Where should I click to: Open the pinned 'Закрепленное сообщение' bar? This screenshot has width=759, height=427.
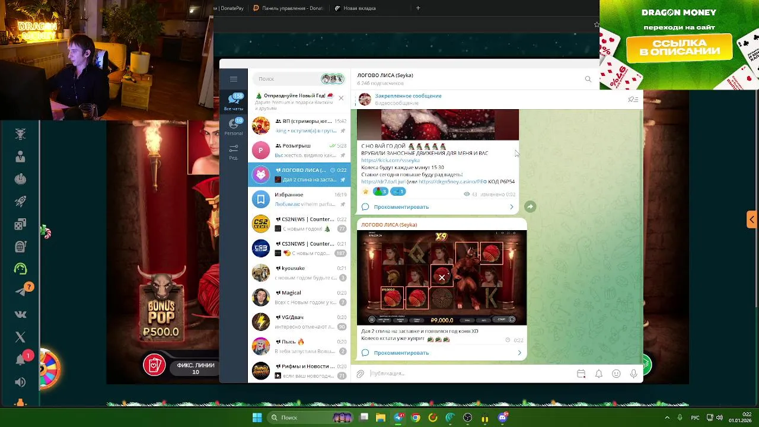click(x=486, y=99)
